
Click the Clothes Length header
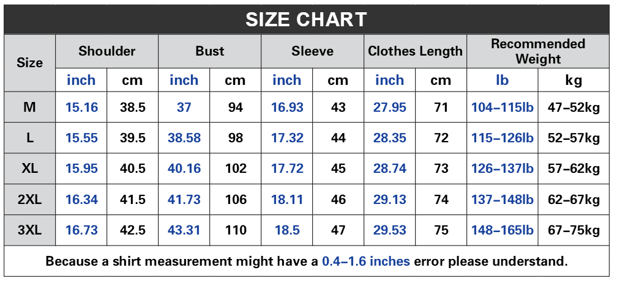[415, 51]
